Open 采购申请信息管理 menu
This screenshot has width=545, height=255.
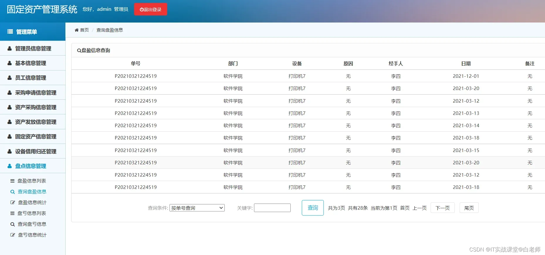pos(33,93)
